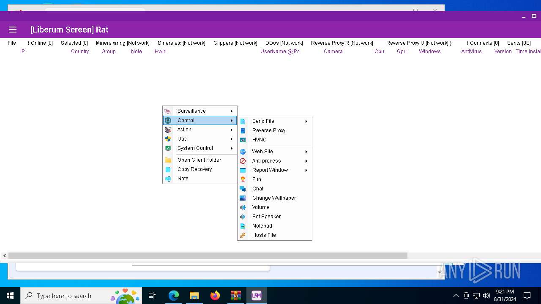Click the horizontal scrollbar thumb
Screen dimensions: 541x304
[x=208, y=255]
